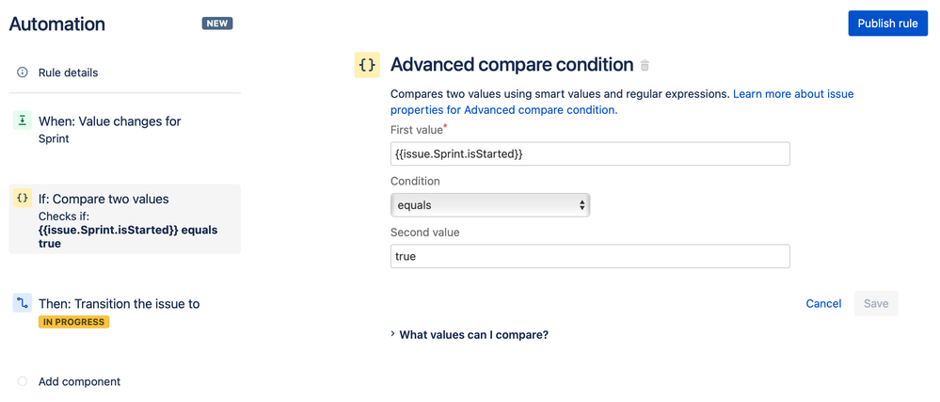940x402 pixels.
Task: Click the green trigger icon beside When
Action: click(x=23, y=121)
